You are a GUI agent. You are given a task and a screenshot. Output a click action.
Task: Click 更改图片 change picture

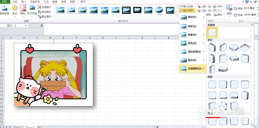coord(45,12)
